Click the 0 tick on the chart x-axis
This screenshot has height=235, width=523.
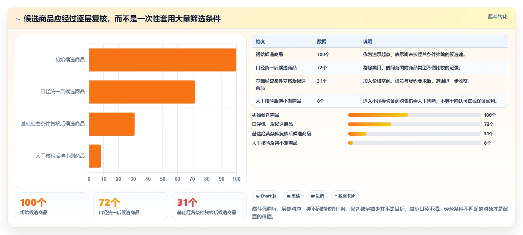89,179
